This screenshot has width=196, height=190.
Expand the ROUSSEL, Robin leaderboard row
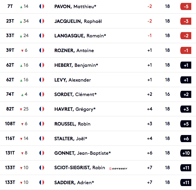pyautogui.click(x=98, y=124)
